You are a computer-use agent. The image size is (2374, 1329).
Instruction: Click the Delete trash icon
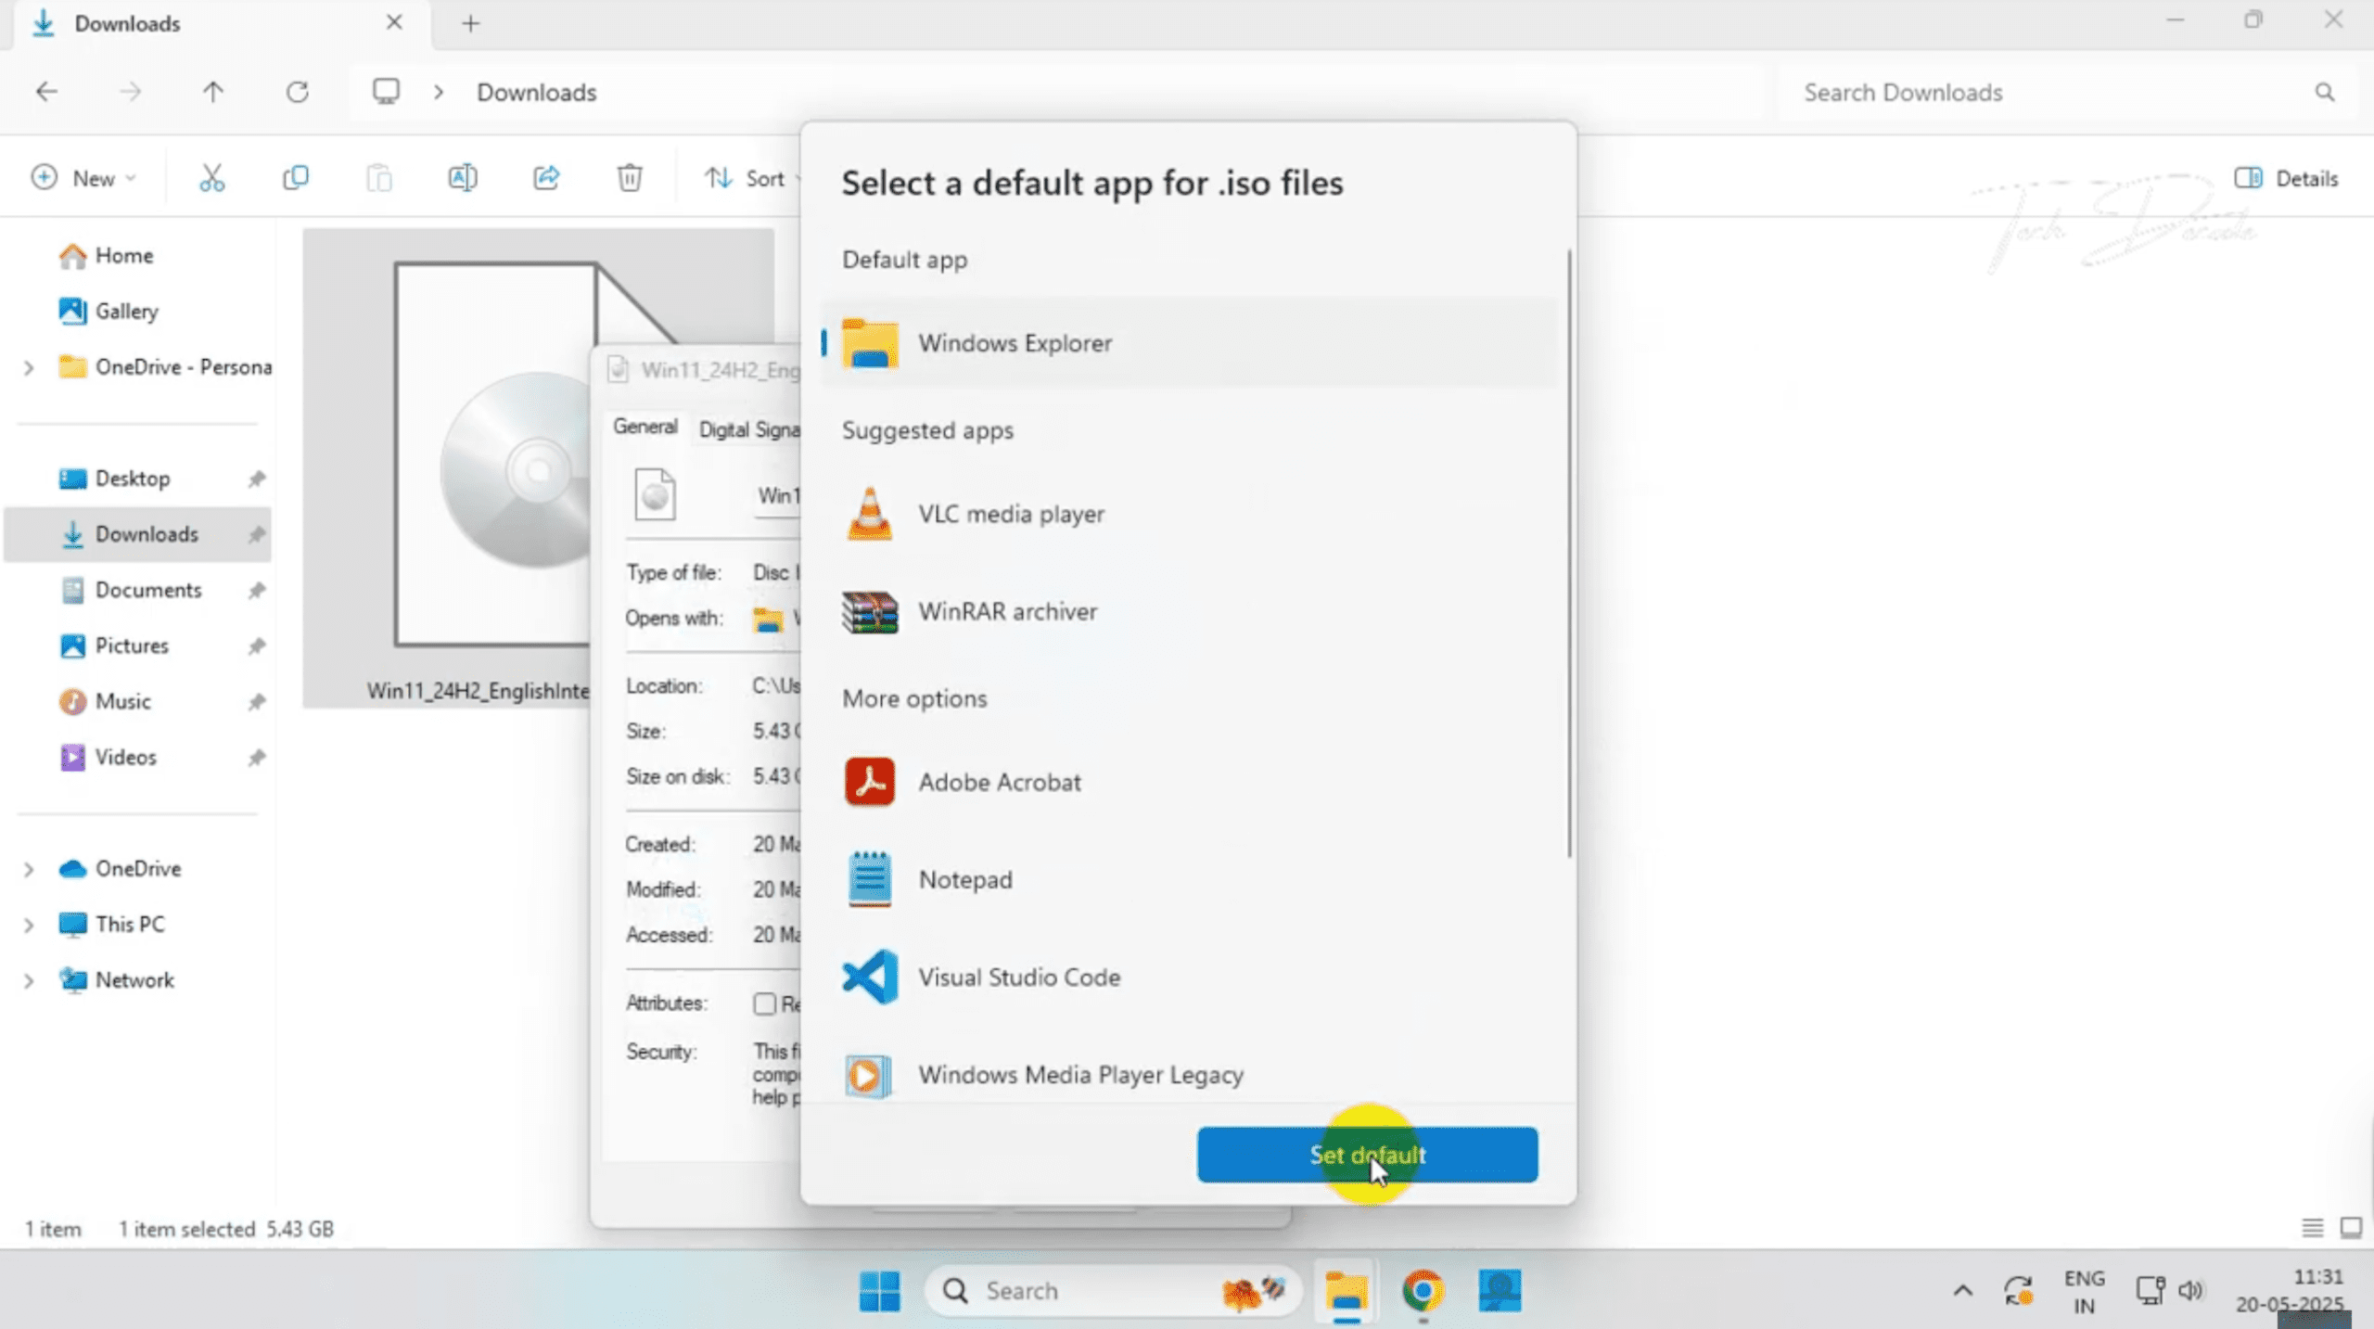pyautogui.click(x=629, y=177)
